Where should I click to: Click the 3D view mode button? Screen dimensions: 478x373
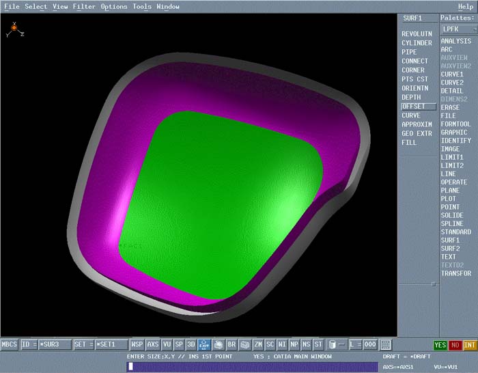(191, 345)
